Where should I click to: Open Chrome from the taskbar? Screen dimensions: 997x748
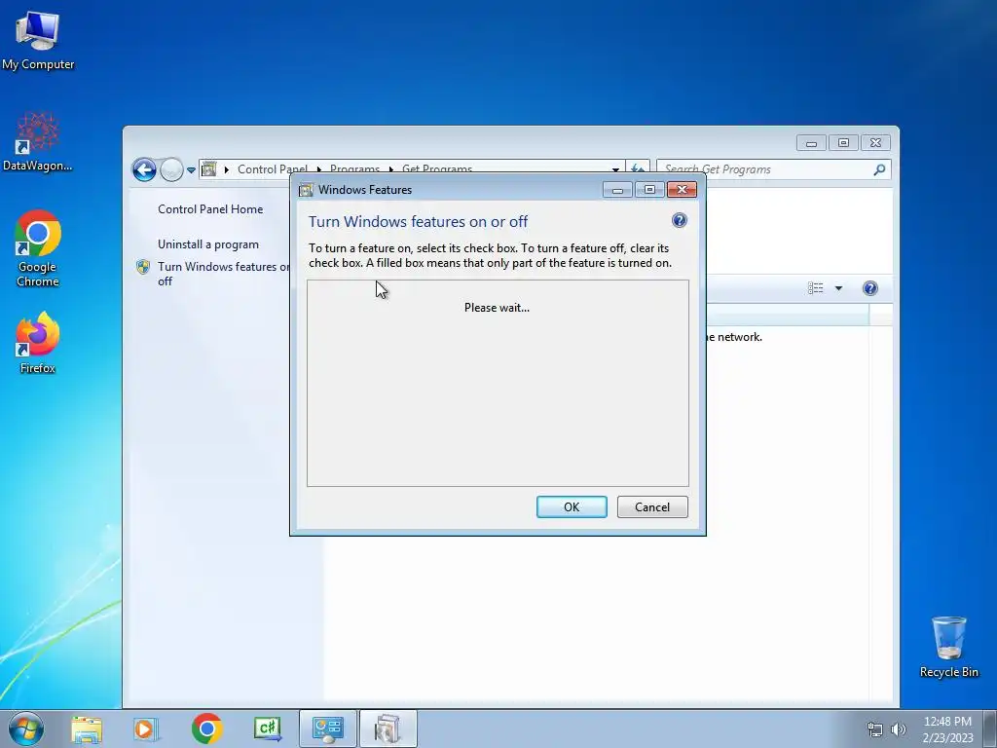click(206, 729)
